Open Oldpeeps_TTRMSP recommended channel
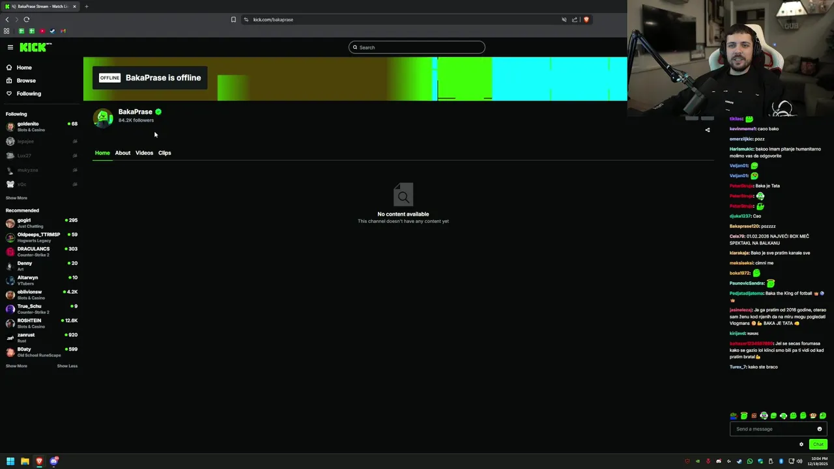The height and width of the screenshot is (469, 834). (x=42, y=237)
